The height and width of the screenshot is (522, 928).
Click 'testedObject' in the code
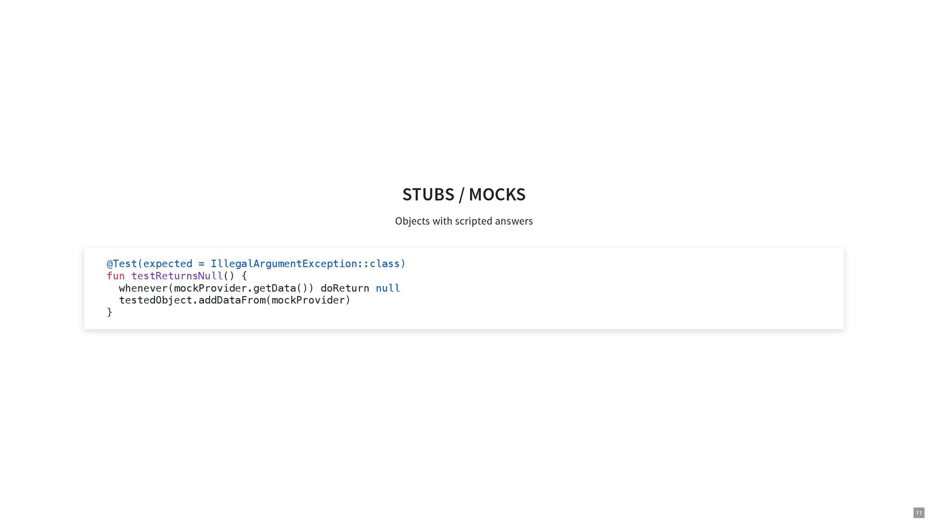click(156, 300)
